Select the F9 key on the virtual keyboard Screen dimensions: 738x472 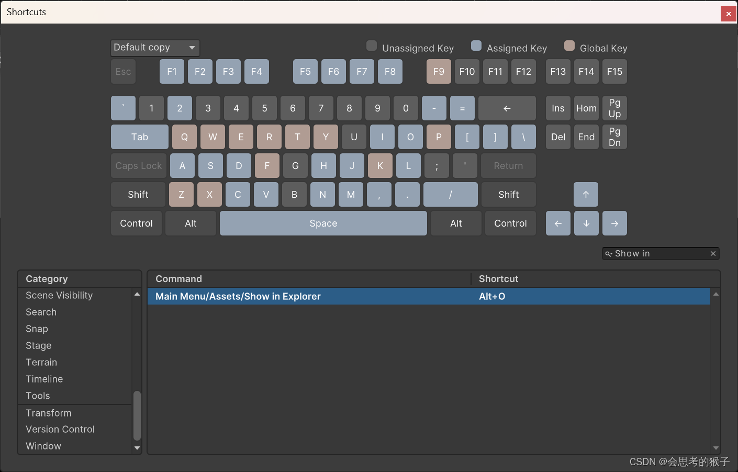(439, 71)
